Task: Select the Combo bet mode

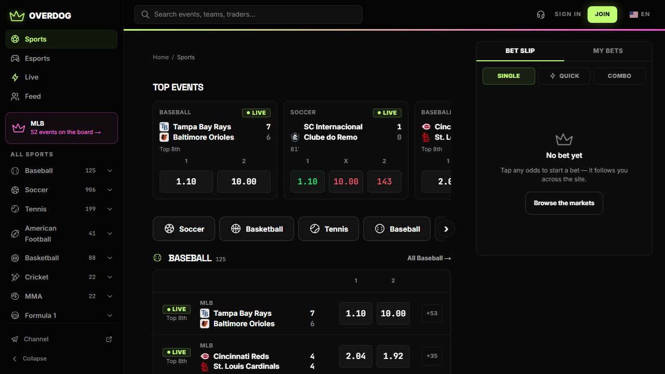Action: pos(619,76)
